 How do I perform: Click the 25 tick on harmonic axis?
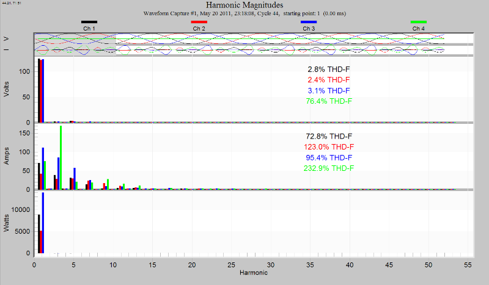click(x=232, y=265)
